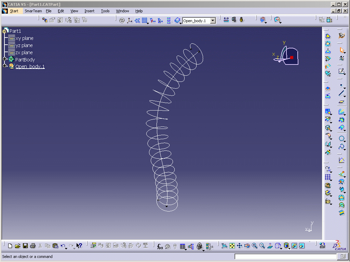Screen dimensions: 350x262
Task: Select the Plane tool in right toolbar
Action: 341,102
